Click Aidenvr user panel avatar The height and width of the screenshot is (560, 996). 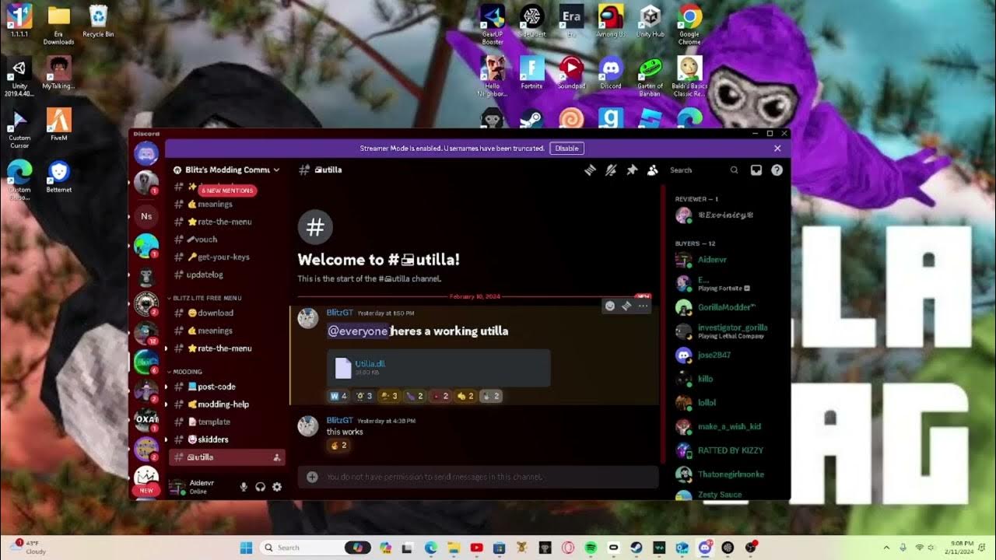coord(177,487)
